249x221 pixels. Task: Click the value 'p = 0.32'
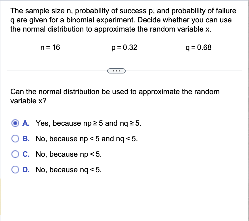[x=124, y=48]
